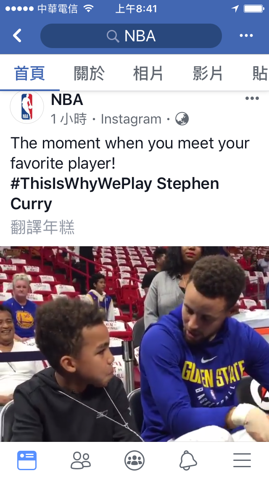The width and height of the screenshot is (269, 479).
Task: Open the header three-dot options menu
Action: (246, 35)
